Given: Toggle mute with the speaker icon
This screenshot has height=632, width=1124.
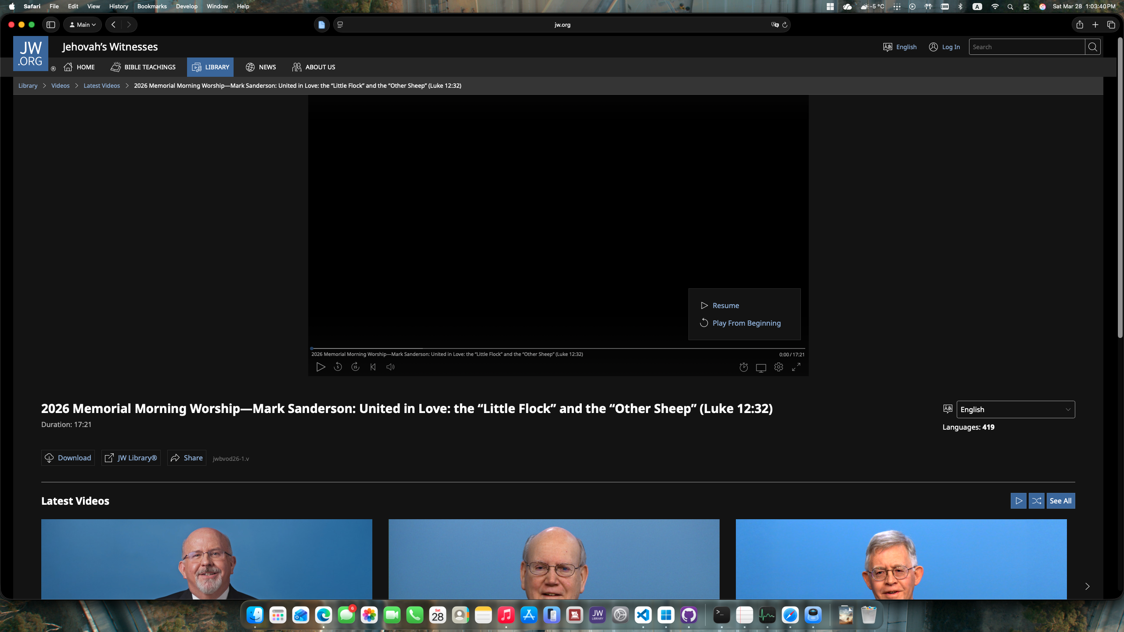Looking at the screenshot, I should pyautogui.click(x=390, y=367).
